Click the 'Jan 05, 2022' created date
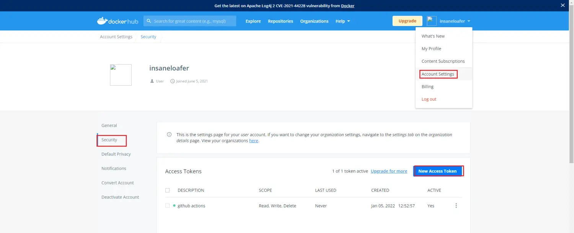Viewport: 574px width, 233px height. tap(384, 206)
